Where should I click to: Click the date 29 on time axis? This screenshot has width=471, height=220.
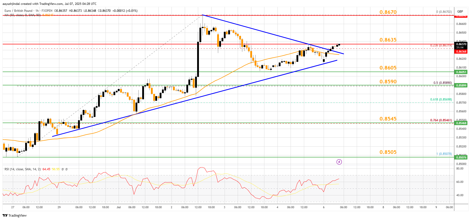click(x=59, y=207)
